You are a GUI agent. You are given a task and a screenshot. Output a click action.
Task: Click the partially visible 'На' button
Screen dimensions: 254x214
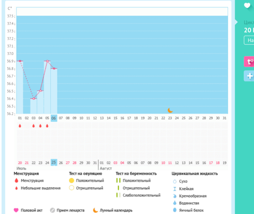click(x=249, y=40)
